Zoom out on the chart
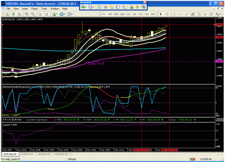 point(33,14)
